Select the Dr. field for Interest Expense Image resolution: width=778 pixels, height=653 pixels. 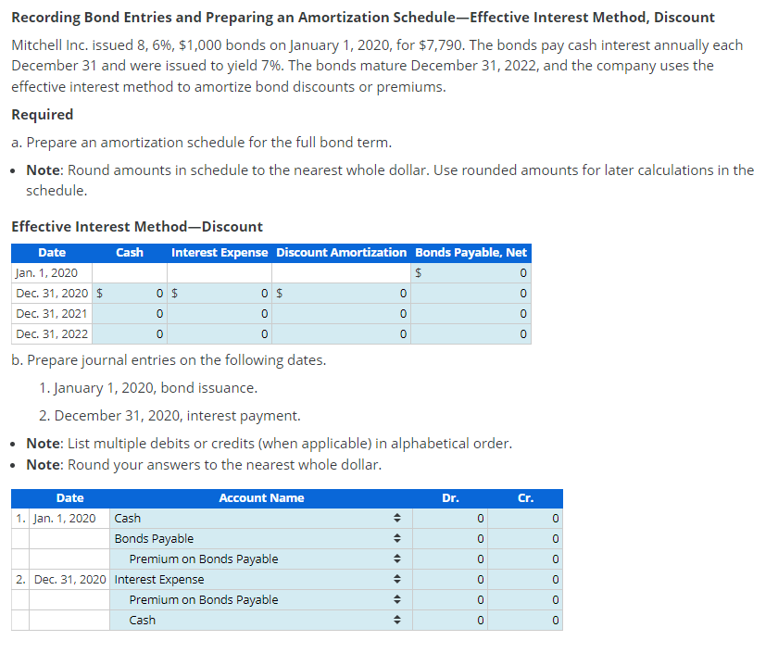pos(450,579)
